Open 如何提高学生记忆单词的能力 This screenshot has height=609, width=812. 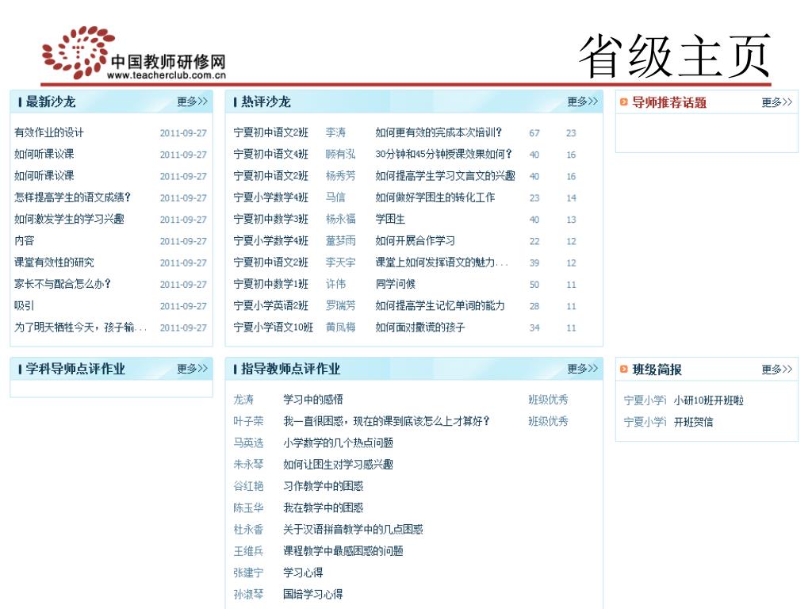coord(440,305)
